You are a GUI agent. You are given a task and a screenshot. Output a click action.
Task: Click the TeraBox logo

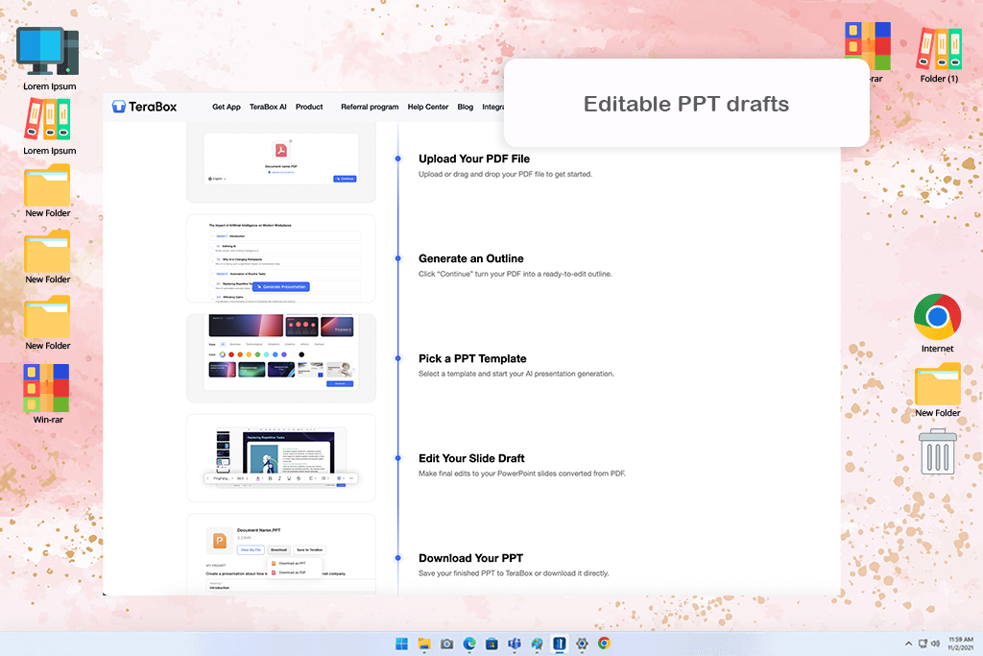[x=145, y=107]
